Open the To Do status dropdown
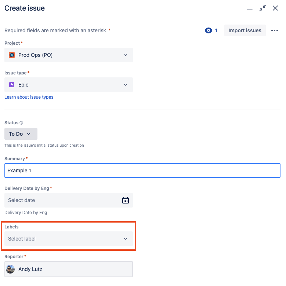The height and width of the screenshot is (286, 286). click(21, 134)
